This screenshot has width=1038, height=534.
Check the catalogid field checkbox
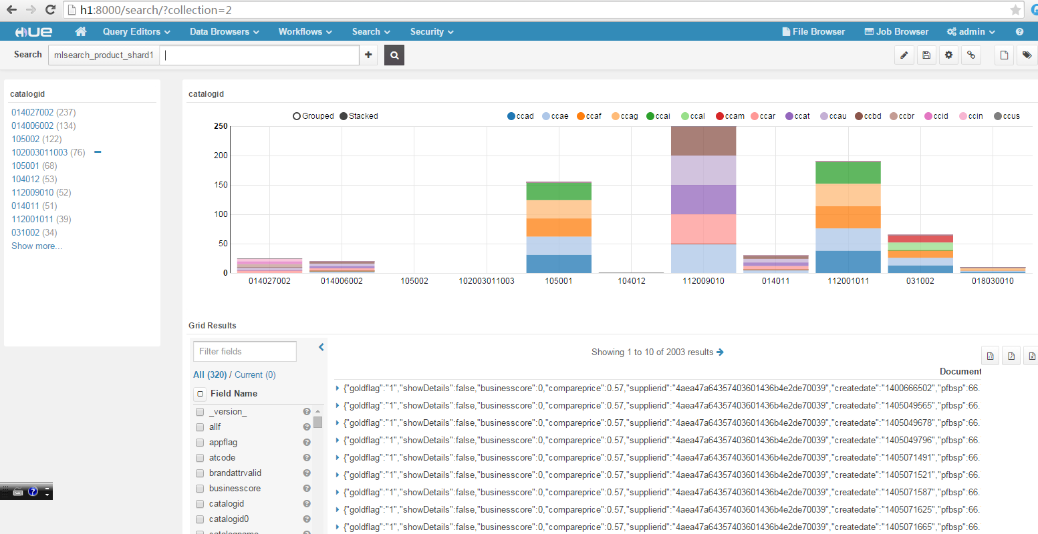click(x=200, y=504)
